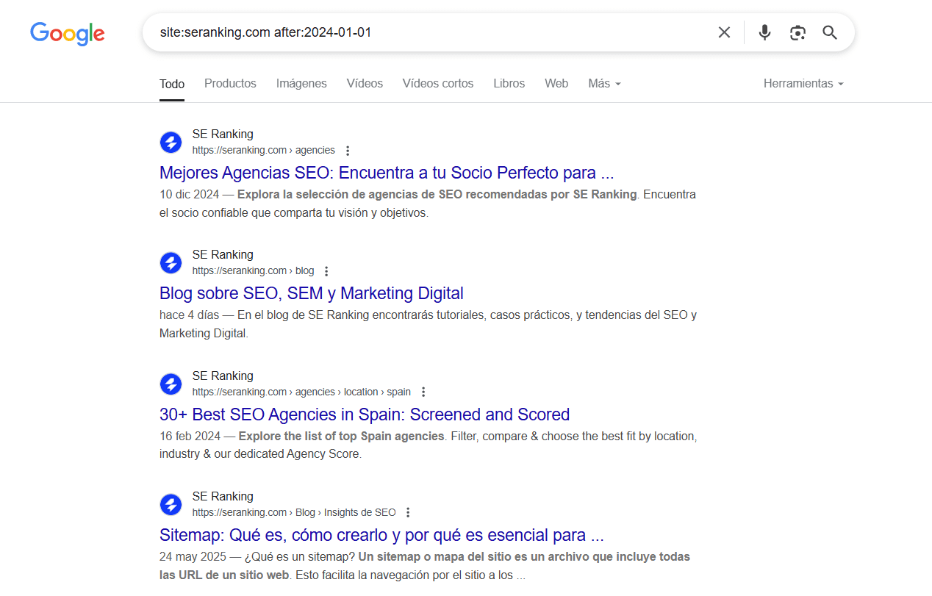
Task: Clear the search query with the X icon
Action: coord(724,32)
